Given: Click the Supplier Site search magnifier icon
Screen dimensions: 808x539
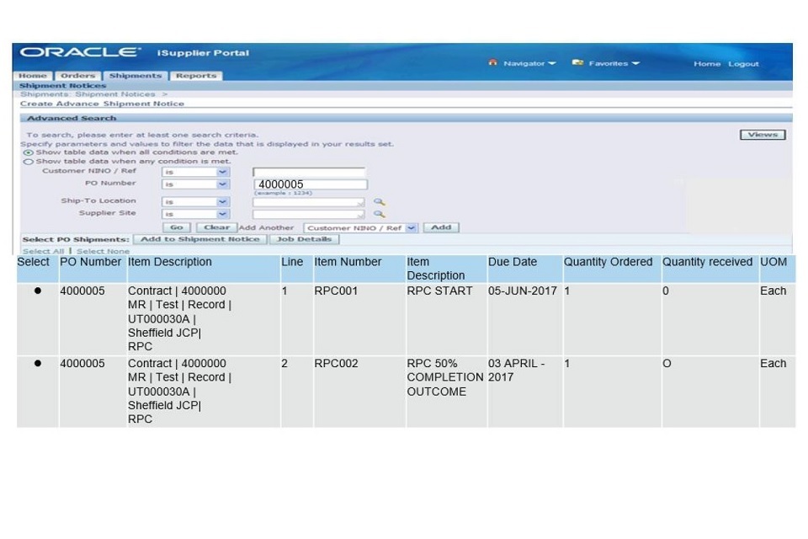Looking at the screenshot, I should [380, 214].
